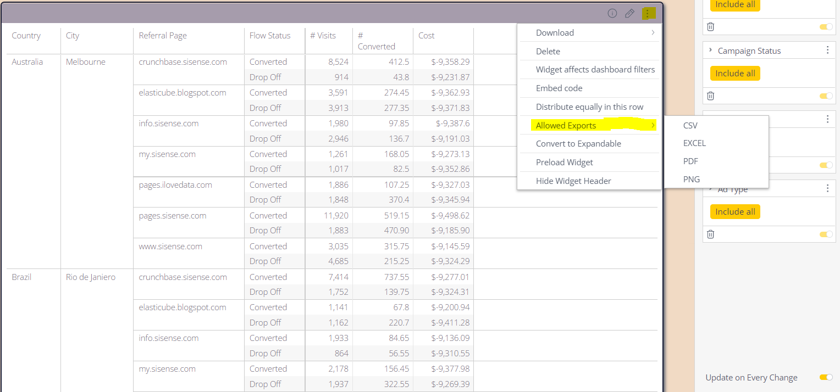Choose Convert to Expandable
This screenshot has height=392, width=840.
[589, 143]
